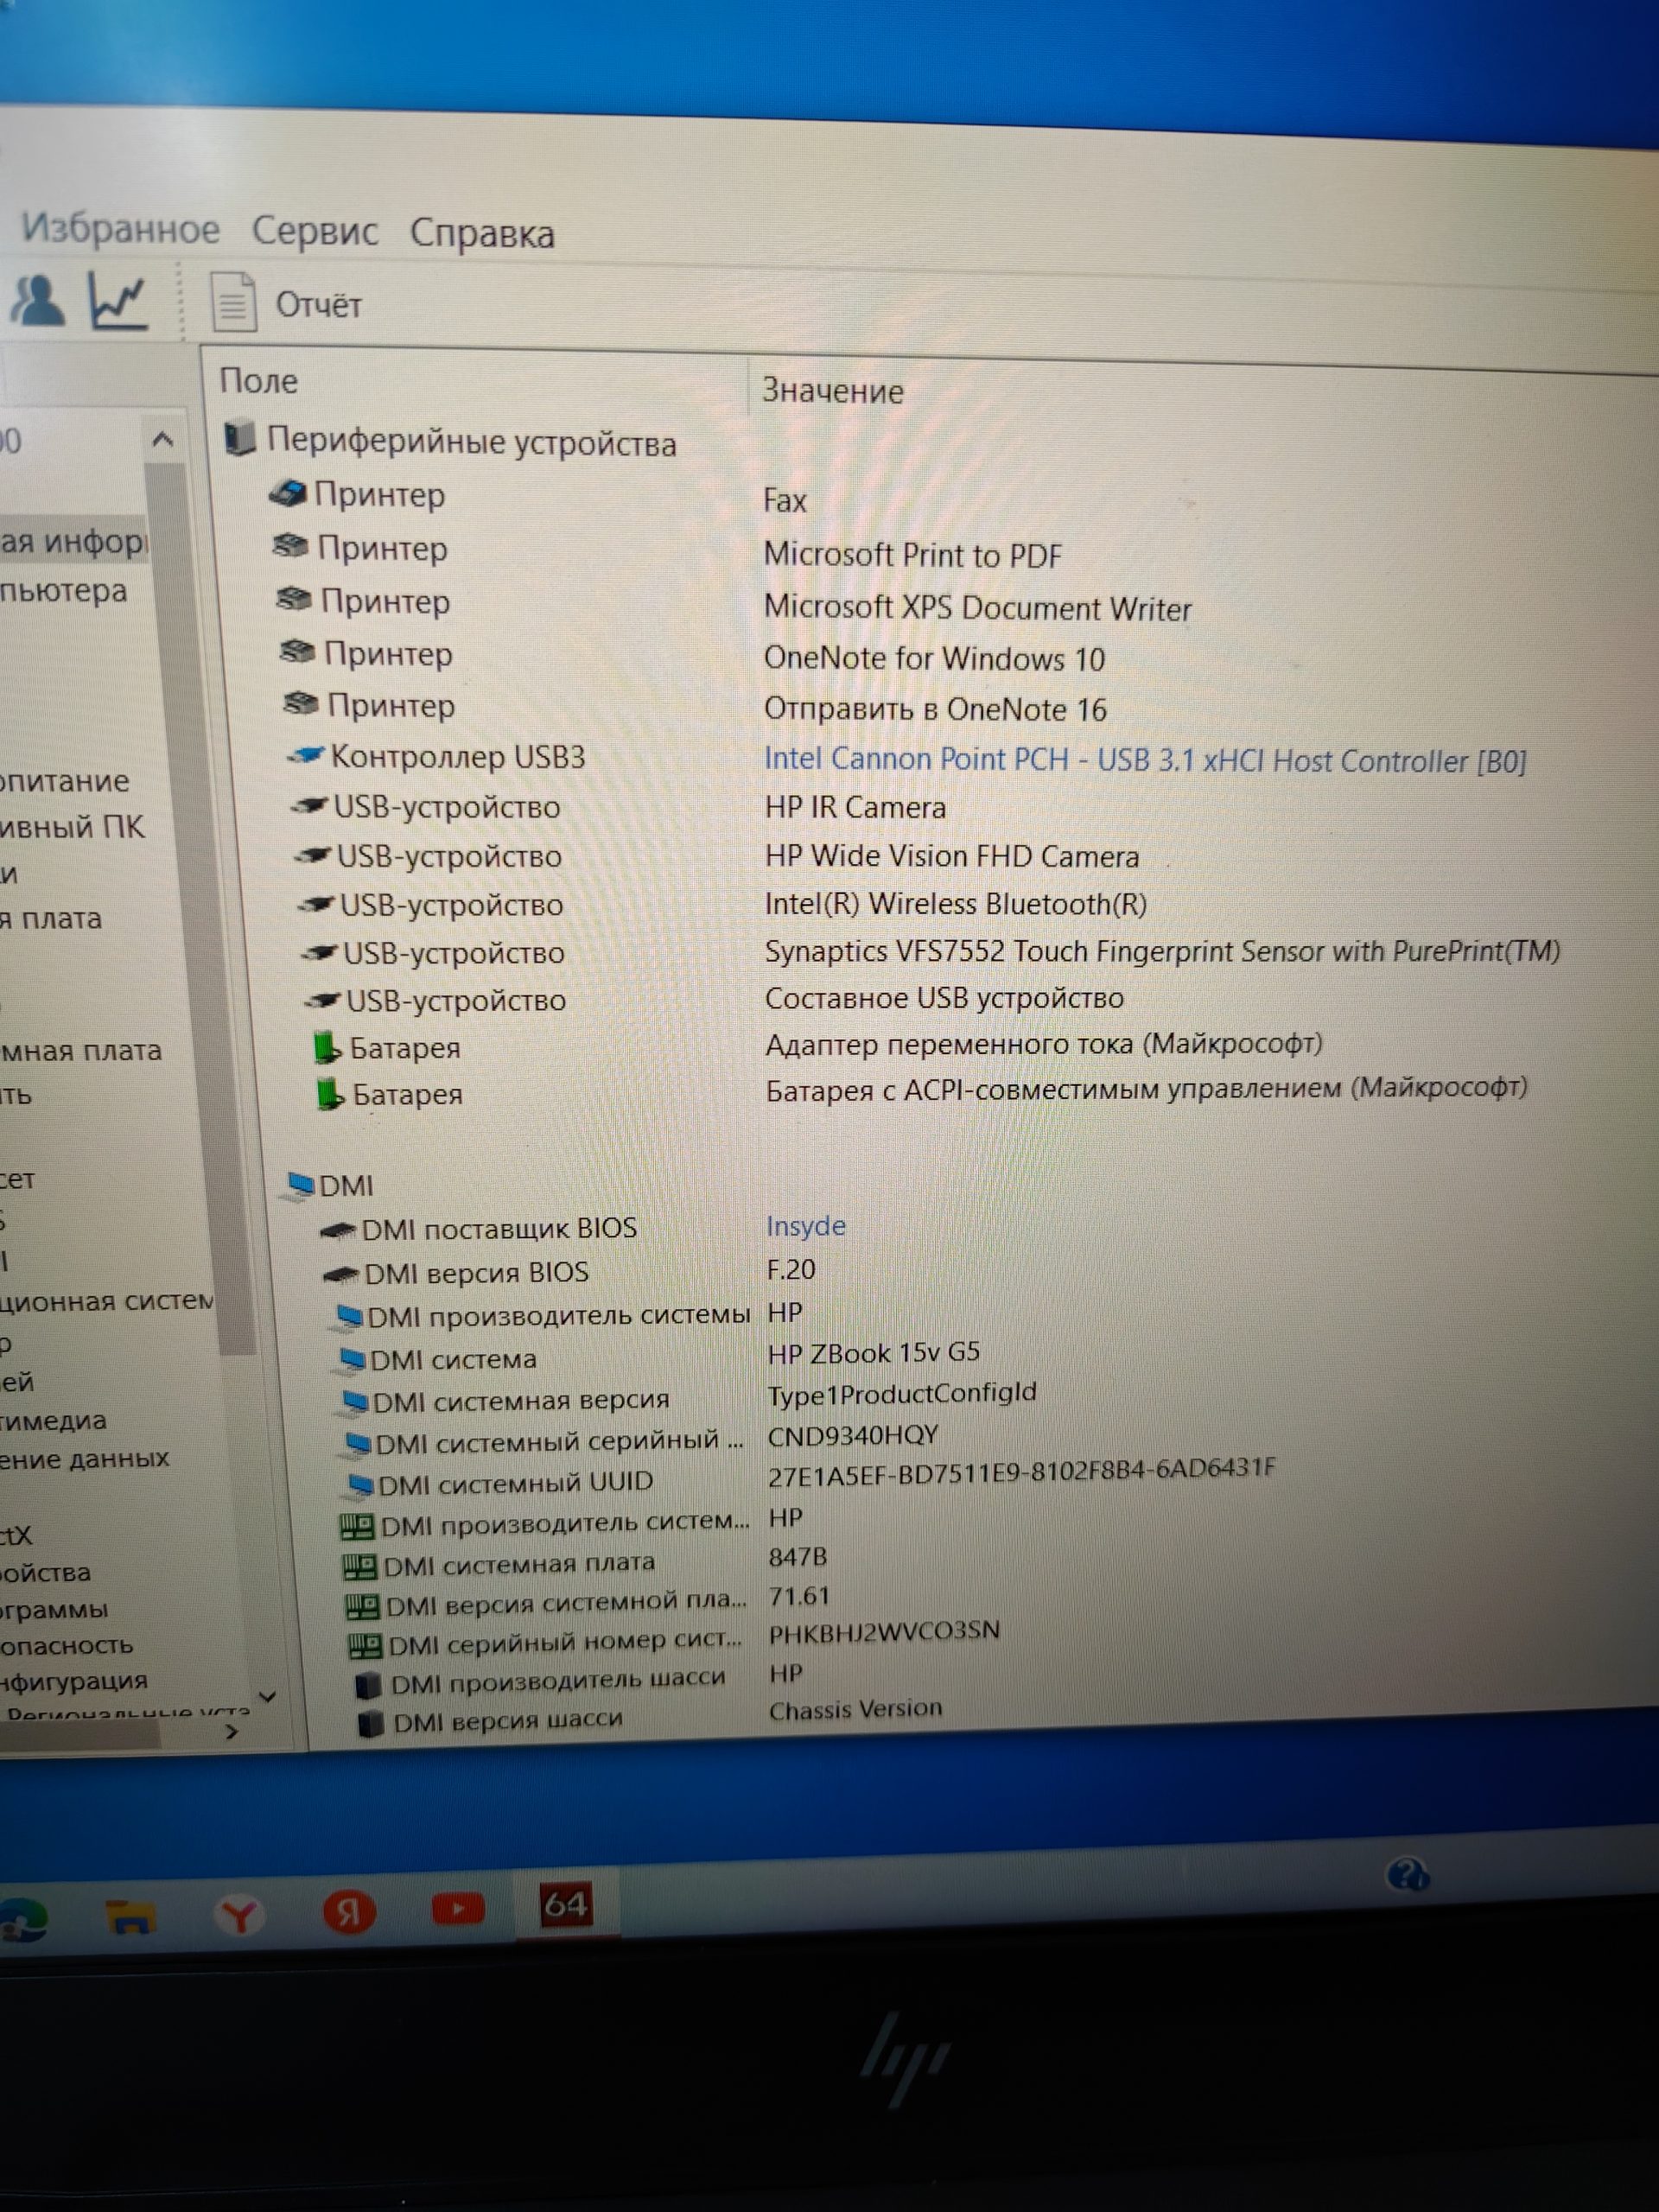Click the help question-mark desktop icon

(1408, 1873)
